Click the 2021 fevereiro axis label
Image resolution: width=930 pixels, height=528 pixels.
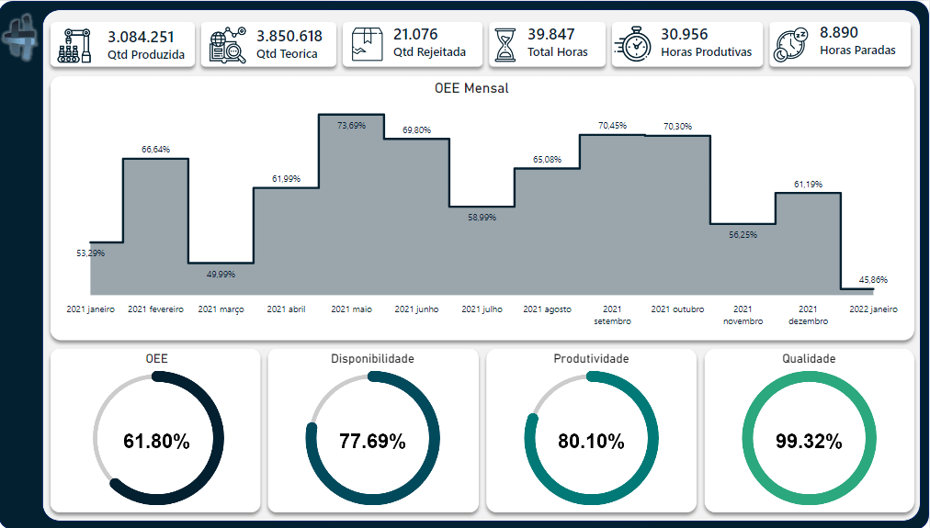156,309
